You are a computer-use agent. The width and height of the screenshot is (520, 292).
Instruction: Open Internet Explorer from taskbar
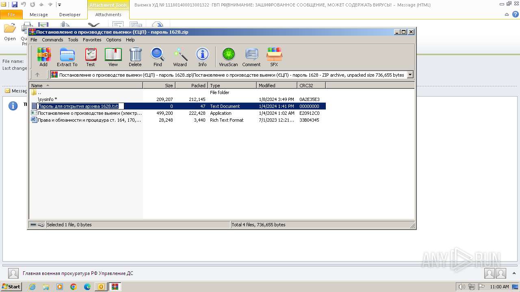click(x=32, y=287)
